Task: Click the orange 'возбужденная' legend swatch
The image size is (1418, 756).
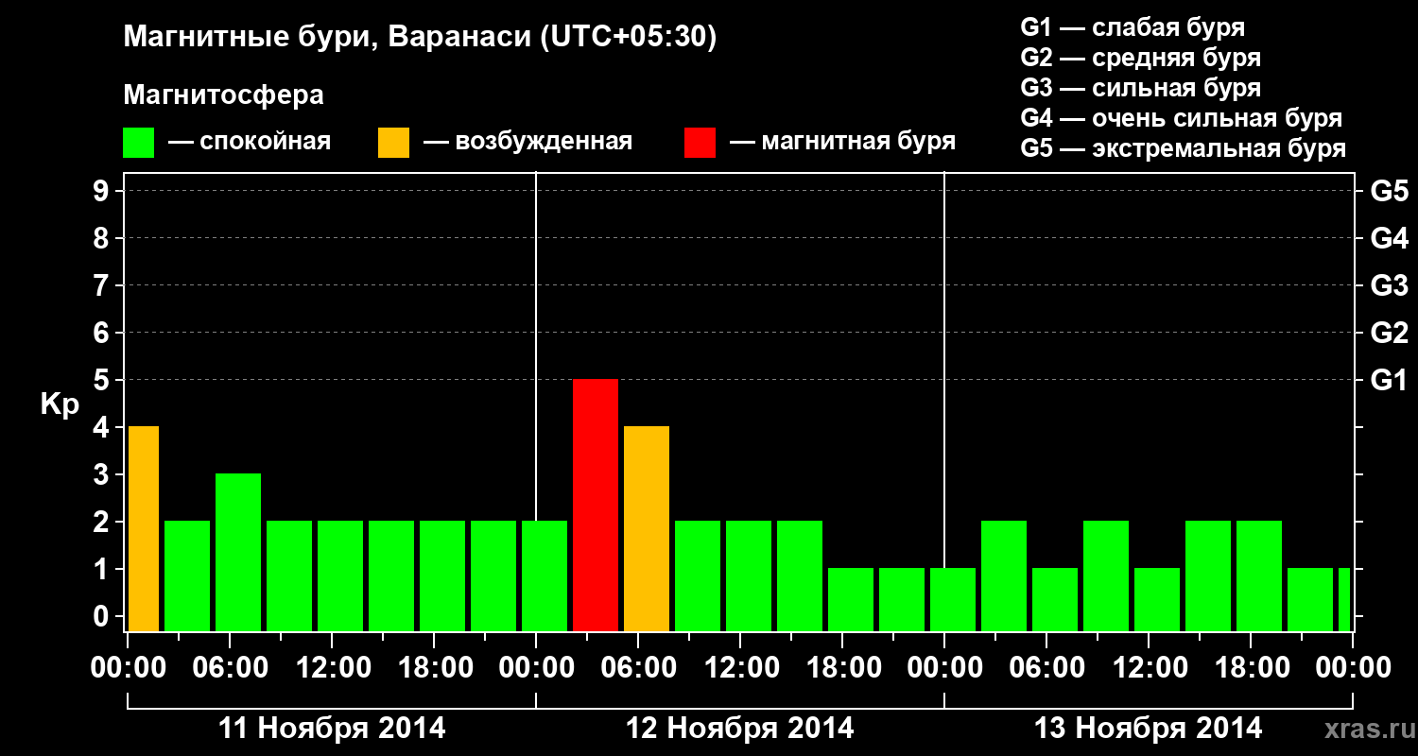Action: pyautogui.click(x=393, y=143)
